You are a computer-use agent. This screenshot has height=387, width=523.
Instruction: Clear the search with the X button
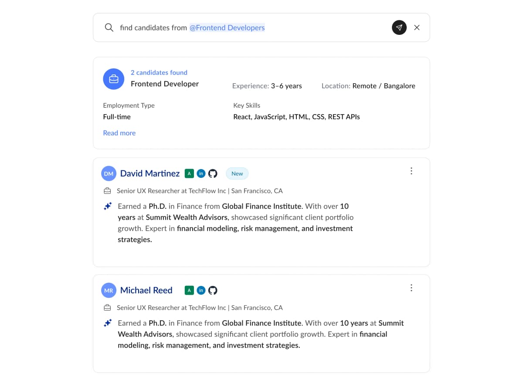pyautogui.click(x=417, y=27)
